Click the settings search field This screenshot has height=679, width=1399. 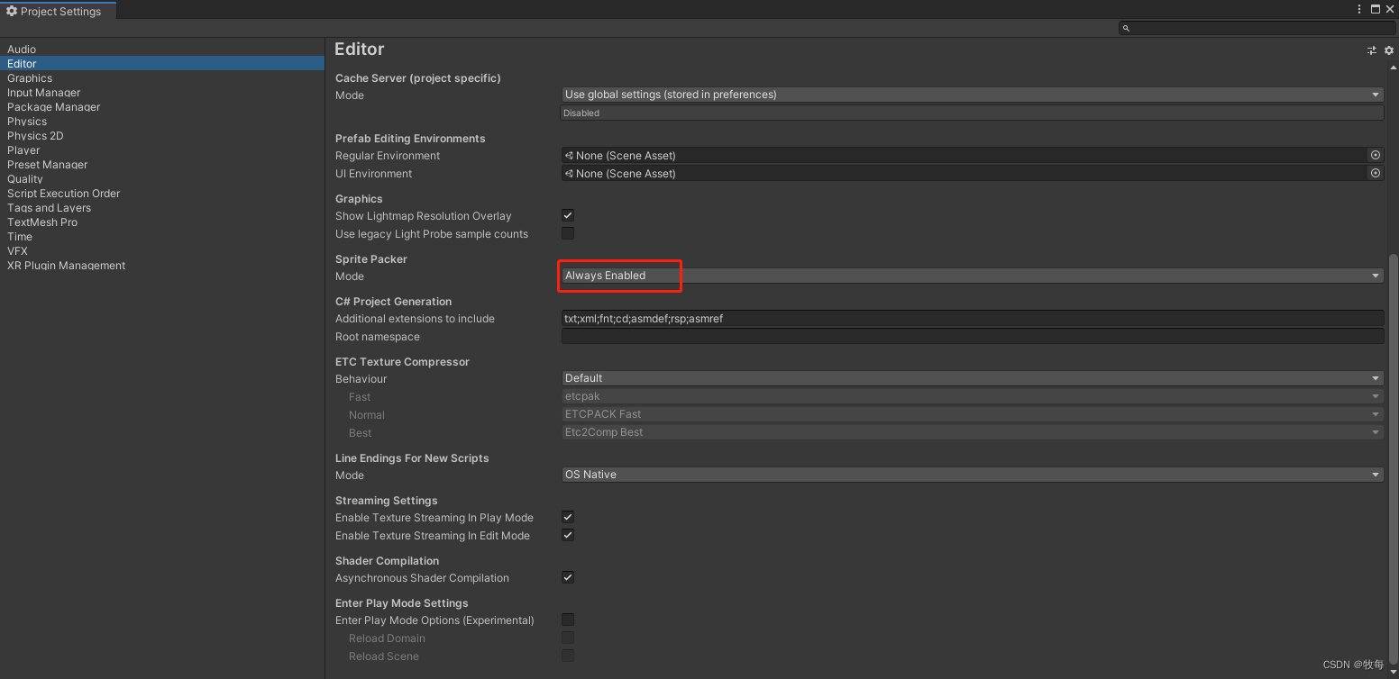point(1257,28)
